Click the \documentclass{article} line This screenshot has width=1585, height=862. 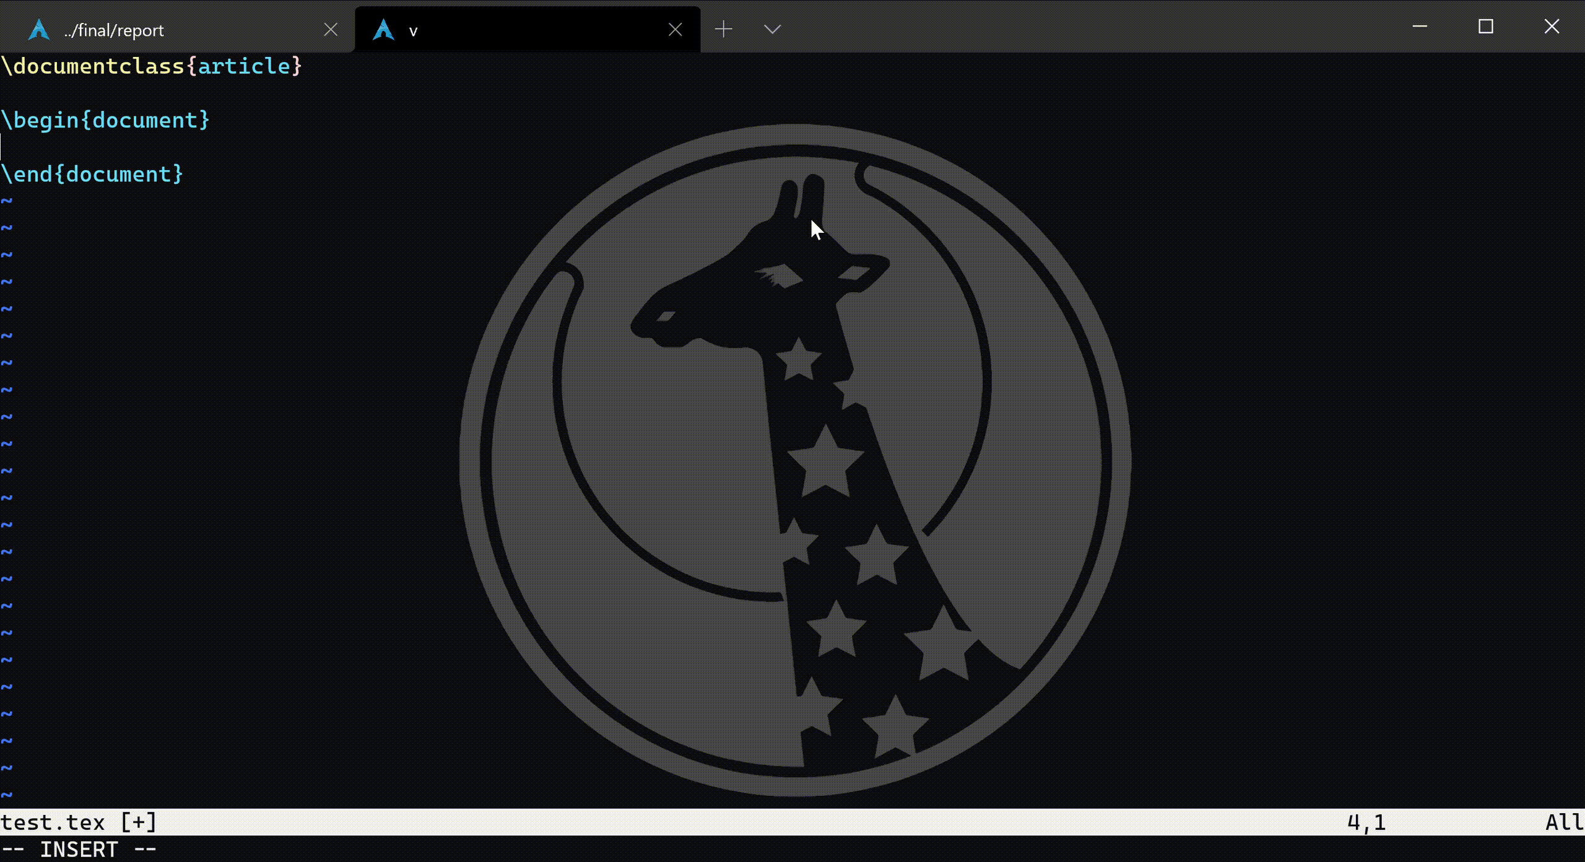[x=152, y=66]
